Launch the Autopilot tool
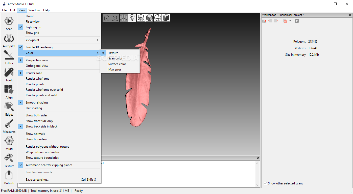The height and width of the screenshot is (194, 353). point(9,40)
